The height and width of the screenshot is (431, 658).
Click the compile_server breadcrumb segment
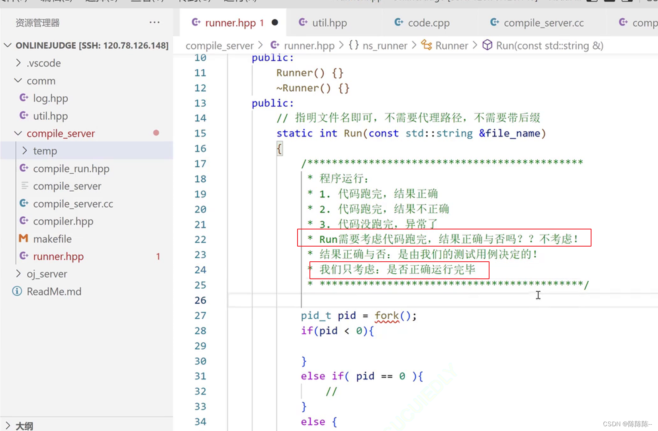(219, 46)
